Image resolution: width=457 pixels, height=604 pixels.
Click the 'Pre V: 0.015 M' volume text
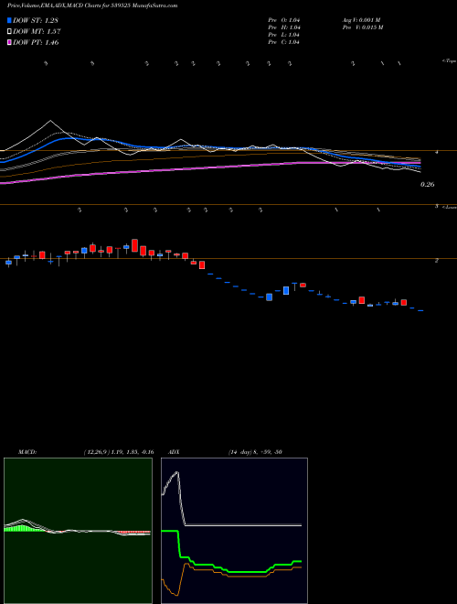(362, 27)
